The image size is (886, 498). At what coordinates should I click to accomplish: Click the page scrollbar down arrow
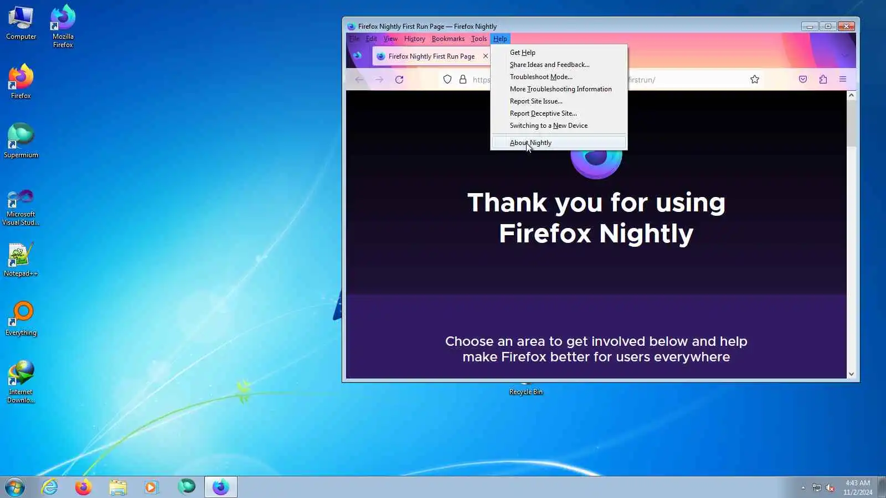pos(852,374)
